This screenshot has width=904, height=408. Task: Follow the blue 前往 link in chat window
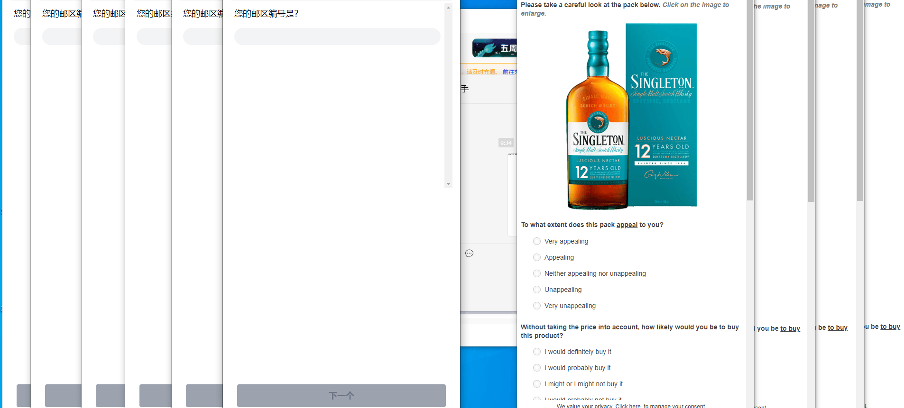coord(509,72)
